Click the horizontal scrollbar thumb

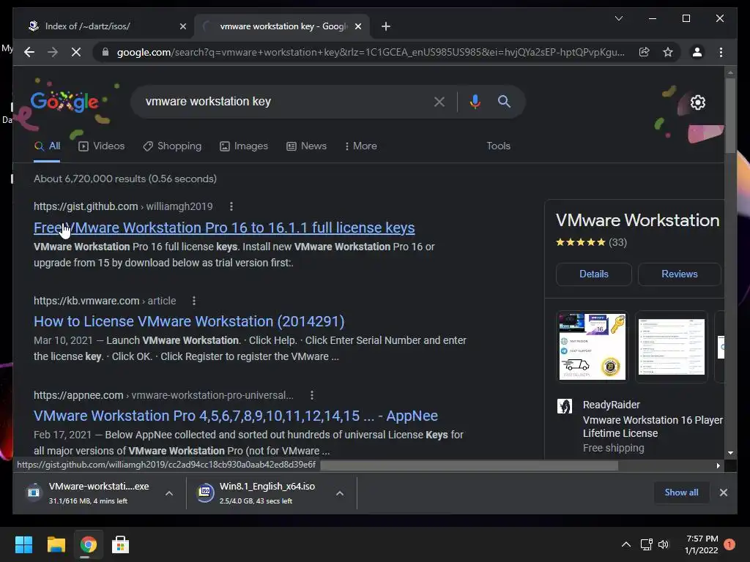pos(469,465)
